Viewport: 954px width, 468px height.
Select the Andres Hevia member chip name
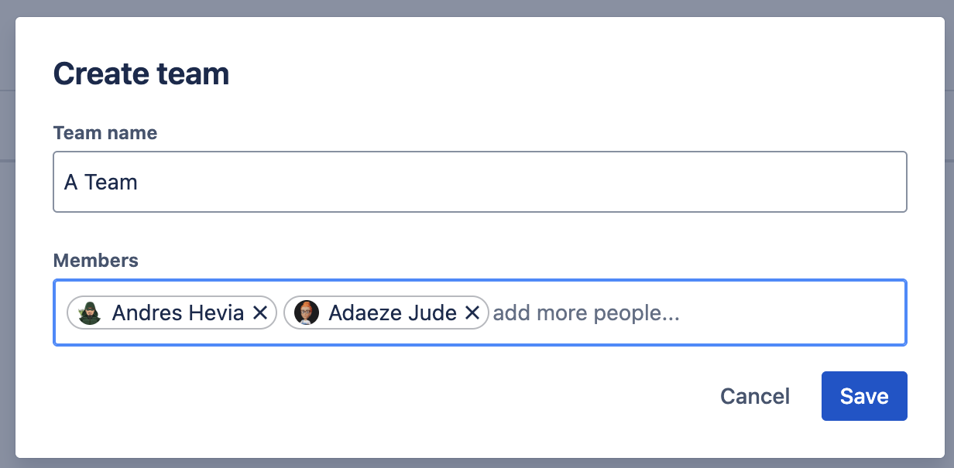coord(177,313)
